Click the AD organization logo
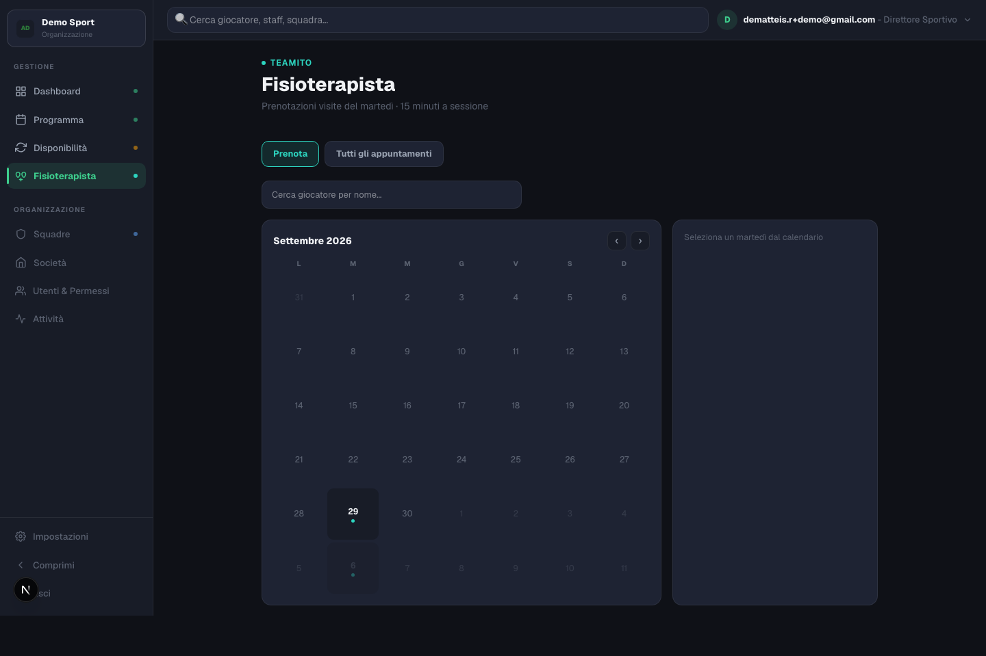 (25, 28)
